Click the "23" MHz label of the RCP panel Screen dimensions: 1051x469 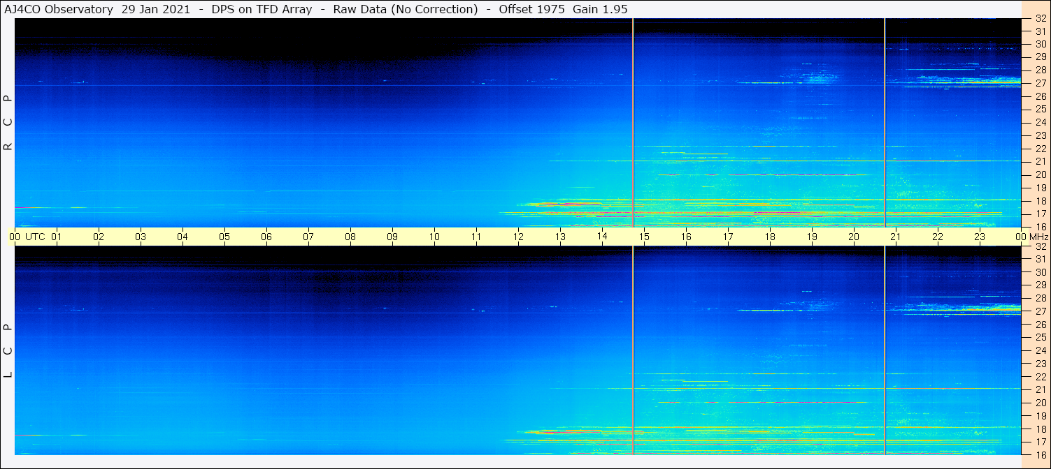[x=1041, y=135]
